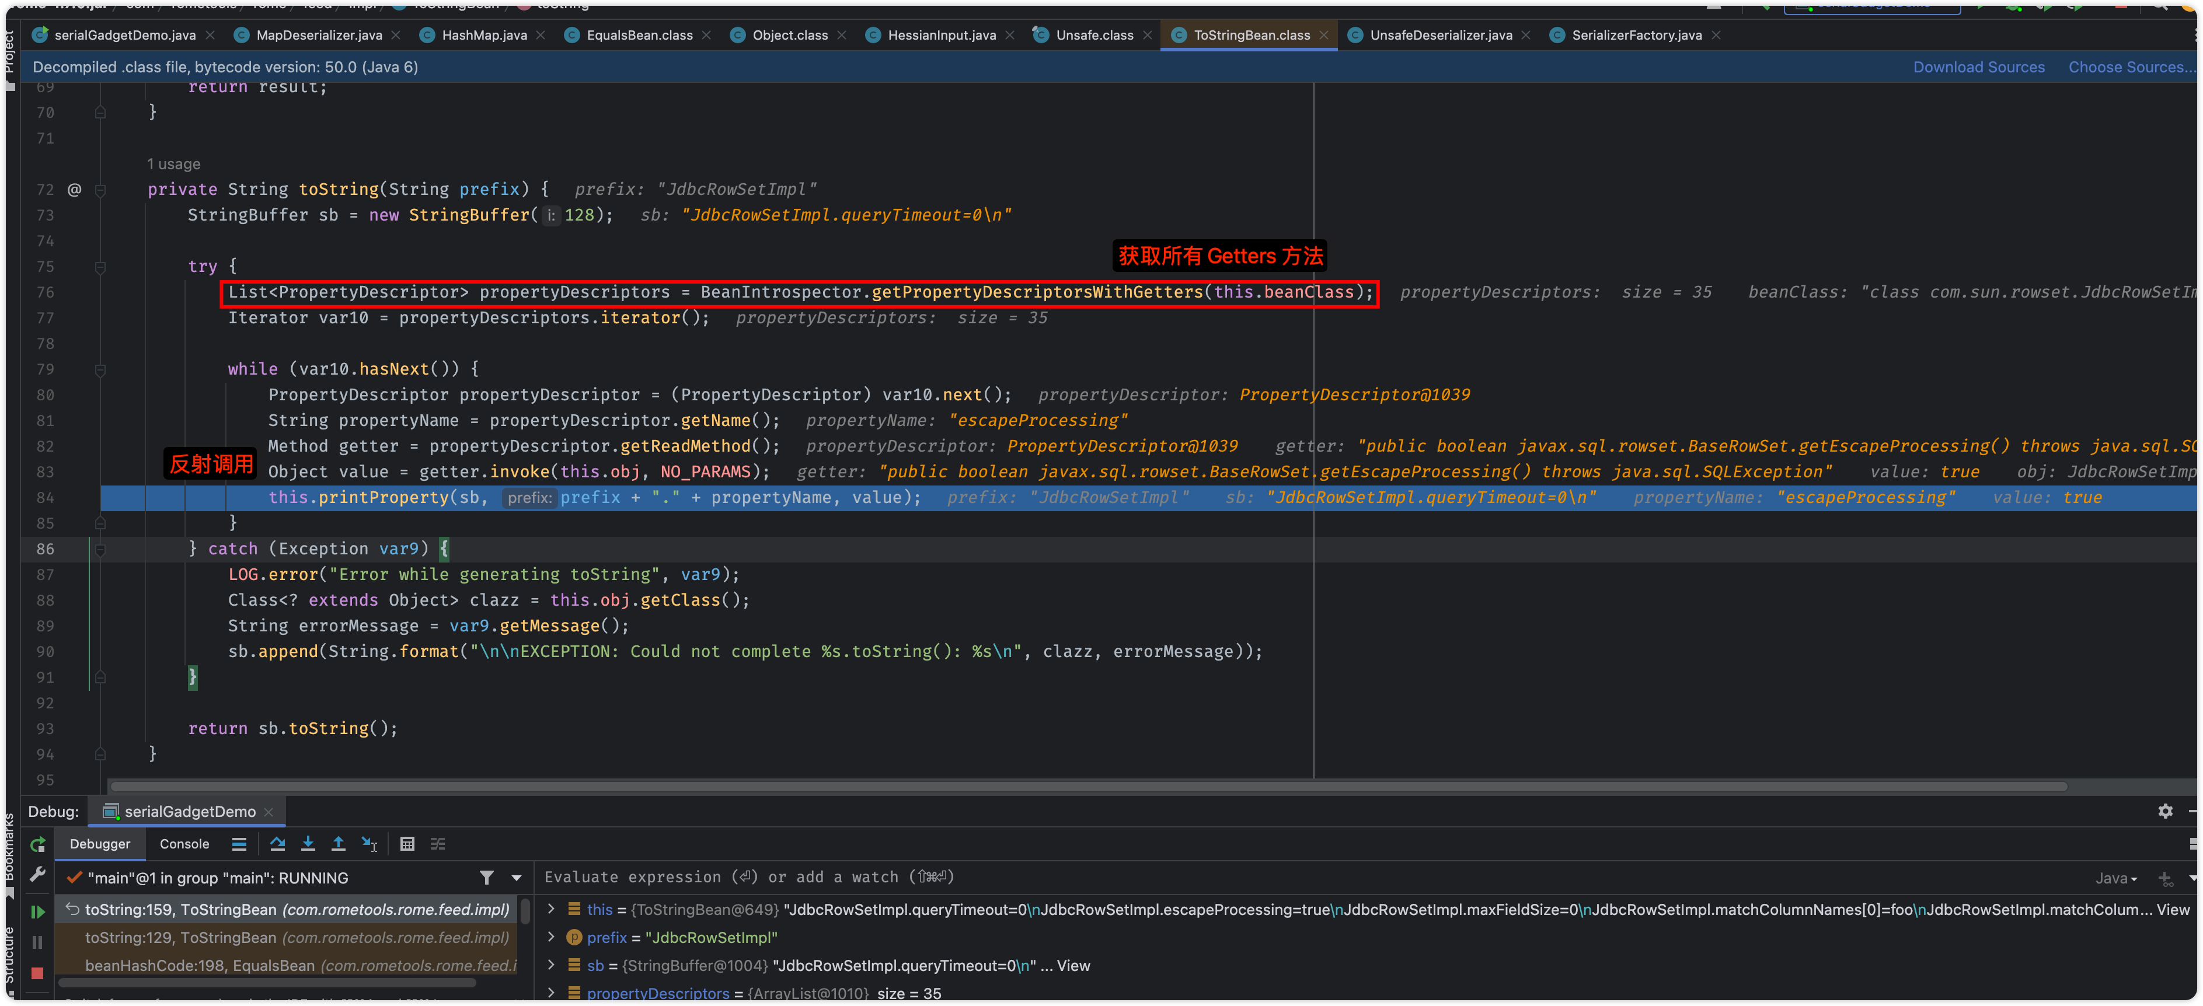Viewport: 2203px width, 1006px height.
Task: Run to cursor position
Action: point(370,844)
